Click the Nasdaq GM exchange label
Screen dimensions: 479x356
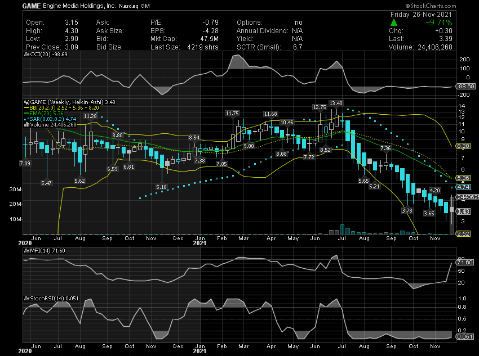(134, 6)
